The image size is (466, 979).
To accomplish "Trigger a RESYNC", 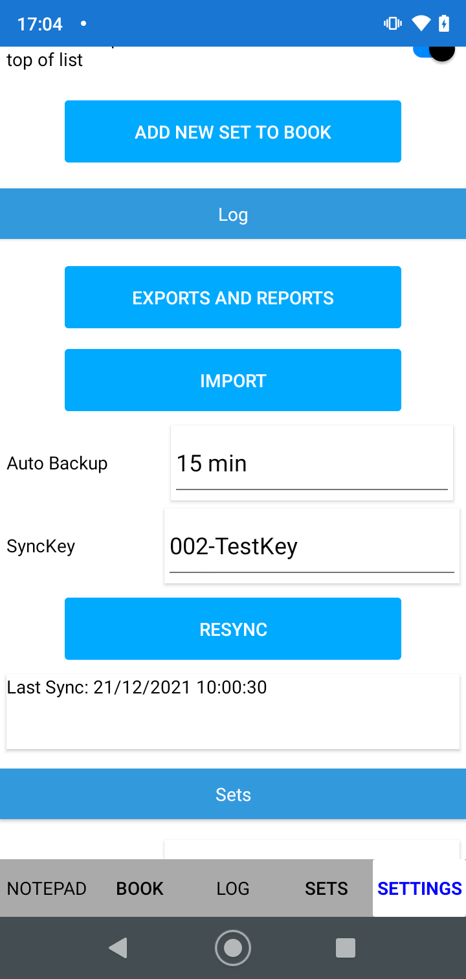I will (x=233, y=628).
